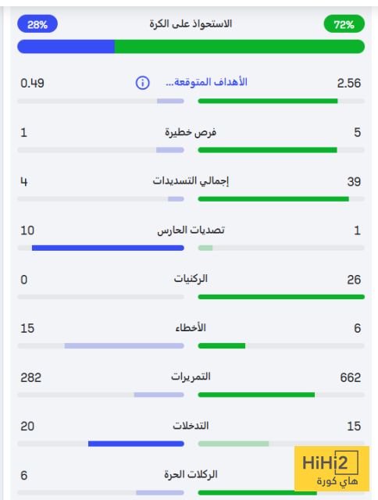The width and height of the screenshot is (378, 500).
Task: Click the HiHi2 logo watermark
Action: [332, 469]
